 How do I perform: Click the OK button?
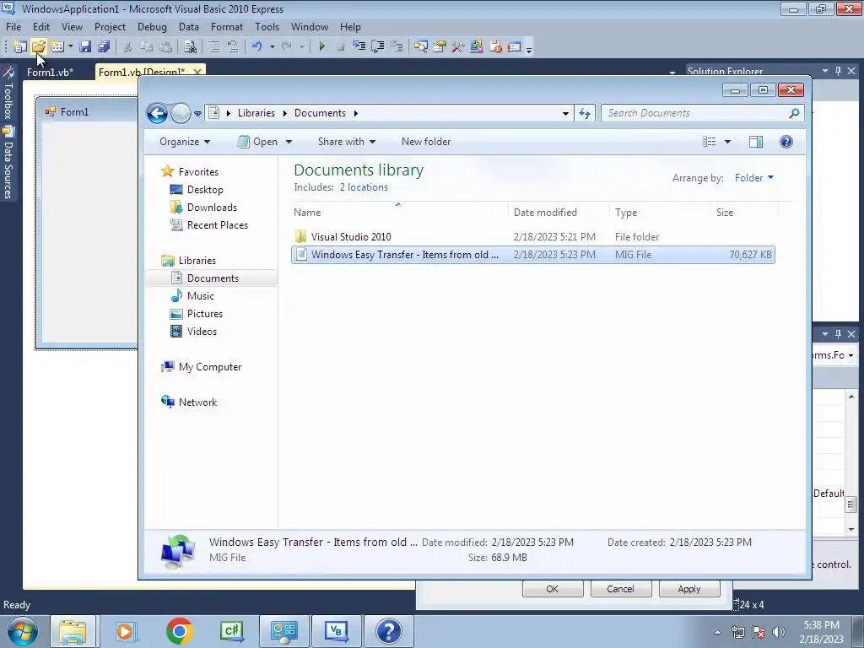click(x=552, y=589)
